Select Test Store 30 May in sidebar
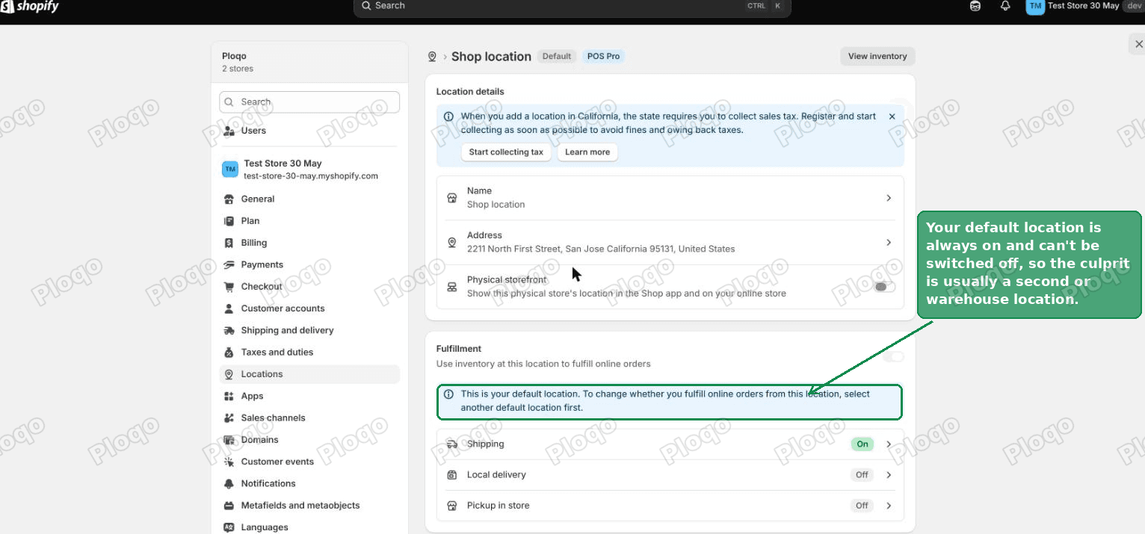 pos(309,170)
